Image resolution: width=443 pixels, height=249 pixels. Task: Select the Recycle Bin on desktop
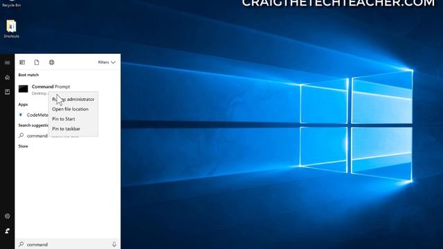pyautogui.click(x=11, y=3)
